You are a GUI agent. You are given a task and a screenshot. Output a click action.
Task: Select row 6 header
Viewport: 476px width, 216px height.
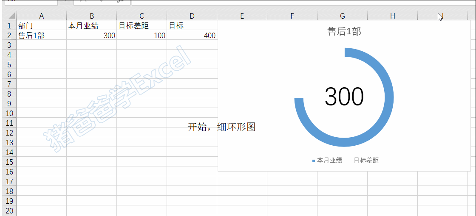(9, 74)
